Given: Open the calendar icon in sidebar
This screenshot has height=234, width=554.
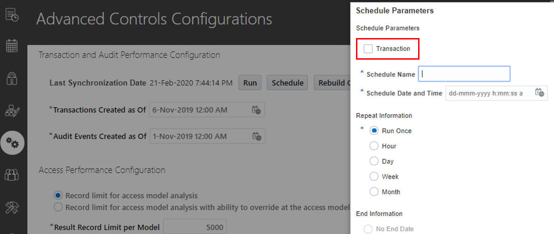Looking at the screenshot, I should click(12, 46).
